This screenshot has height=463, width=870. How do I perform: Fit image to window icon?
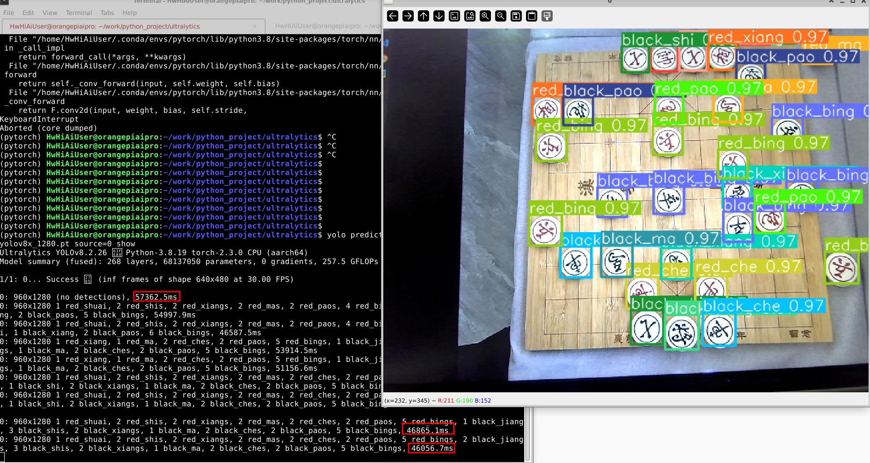(x=470, y=16)
